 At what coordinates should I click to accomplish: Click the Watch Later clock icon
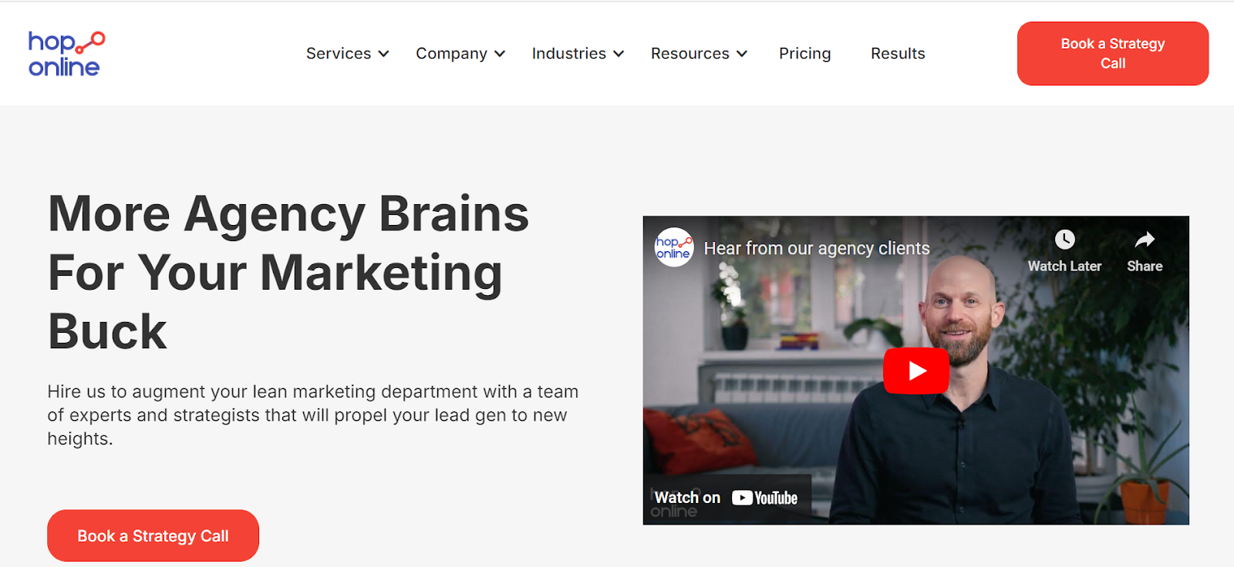coord(1064,240)
